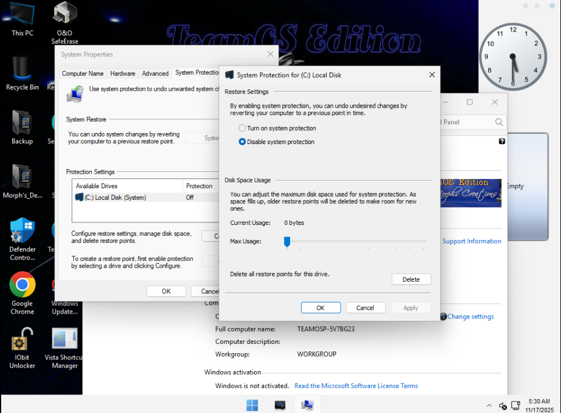Click the Change settings link
Viewport: 561px width, 413px height.
pos(470,317)
